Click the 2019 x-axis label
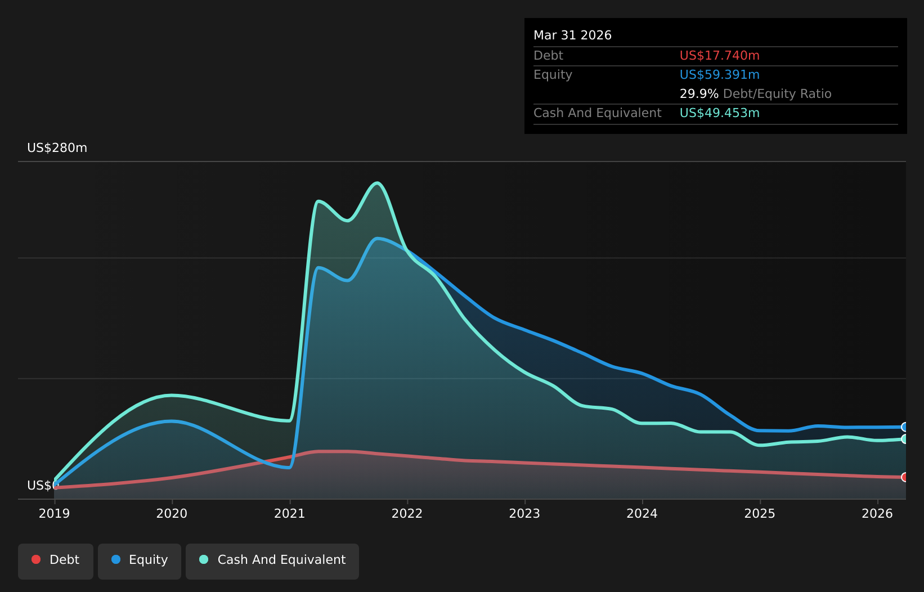This screenshot has height=592, width=924. coord(54,514)
